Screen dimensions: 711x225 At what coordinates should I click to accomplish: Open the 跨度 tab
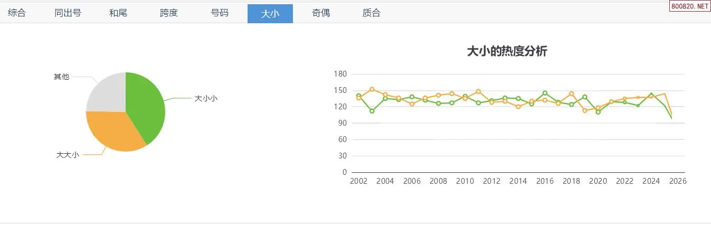click(x=169, y=13)
